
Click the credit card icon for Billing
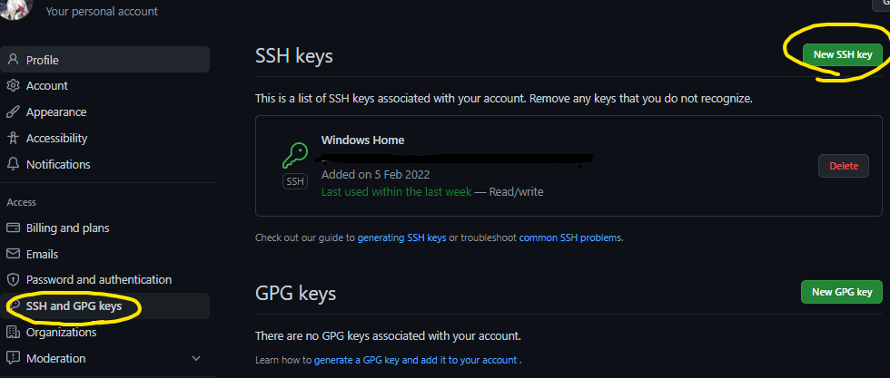(13, 228)
